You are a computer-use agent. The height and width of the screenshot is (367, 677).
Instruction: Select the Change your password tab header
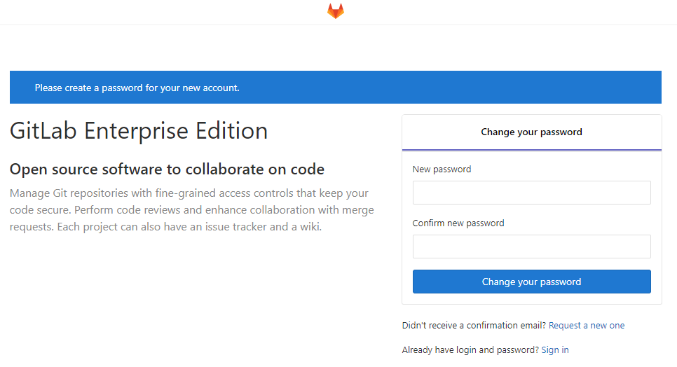pyautogui.click(x=531, y=132)
